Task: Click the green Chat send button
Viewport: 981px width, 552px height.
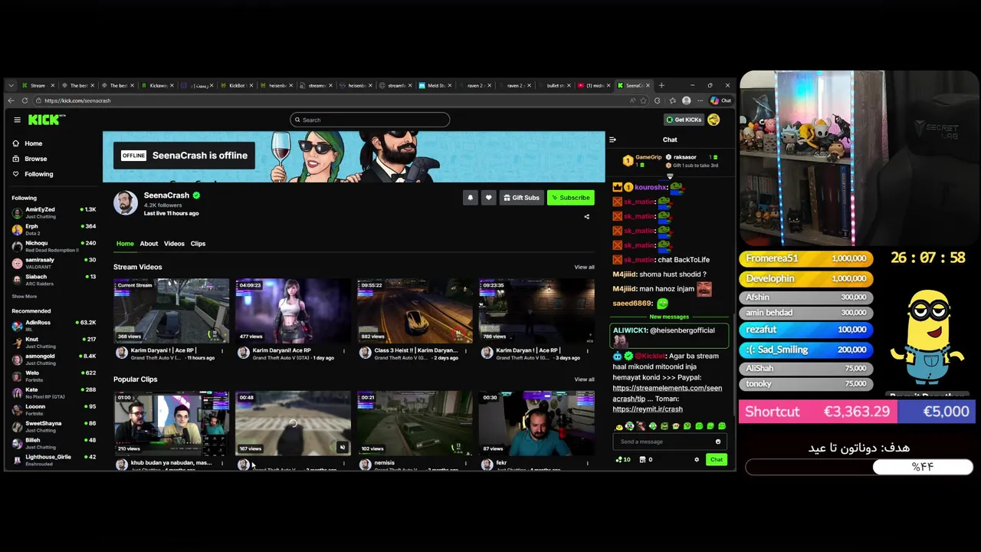Action: (x=717, y=460)
